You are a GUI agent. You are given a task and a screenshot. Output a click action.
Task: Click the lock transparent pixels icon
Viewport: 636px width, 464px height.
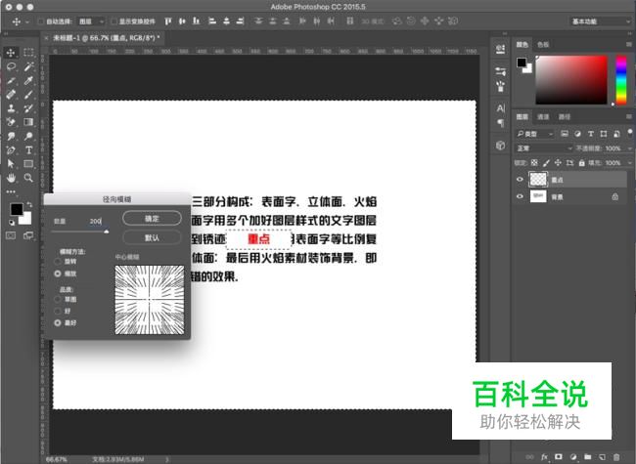pos(534,163)
